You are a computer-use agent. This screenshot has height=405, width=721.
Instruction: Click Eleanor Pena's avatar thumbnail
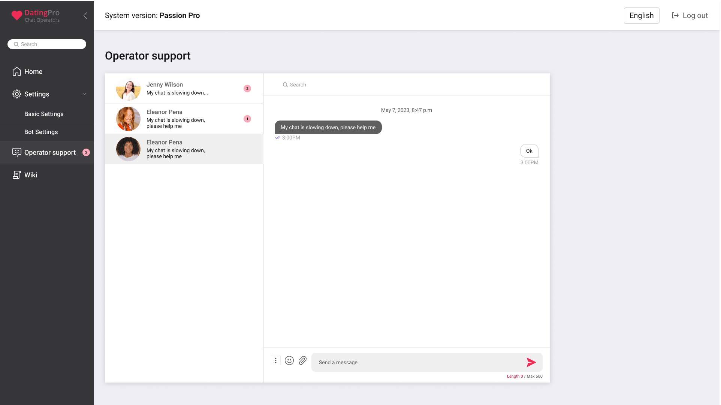[x=128, y=119]
